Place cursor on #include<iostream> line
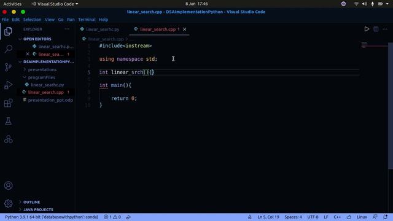This screenshot has height=221, width=393. pos(125,46)
